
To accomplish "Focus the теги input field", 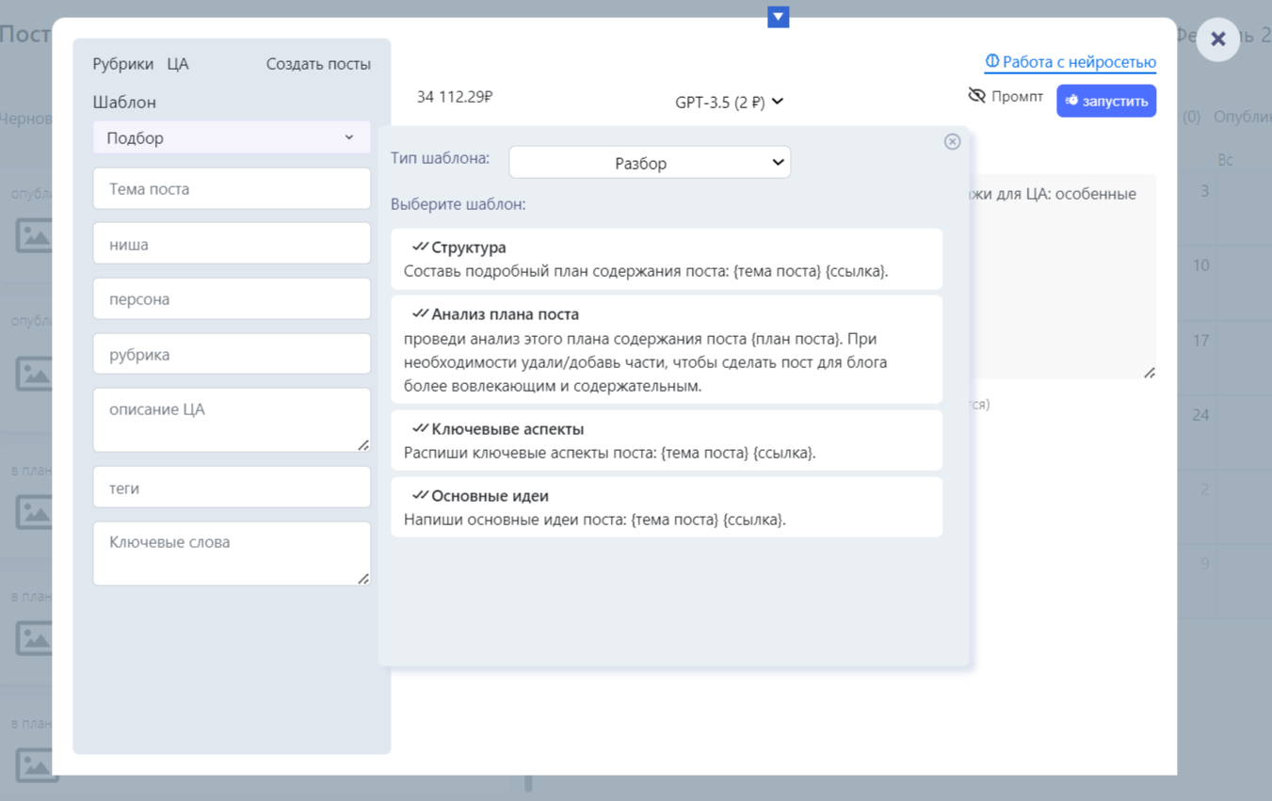I will [232, 488].
